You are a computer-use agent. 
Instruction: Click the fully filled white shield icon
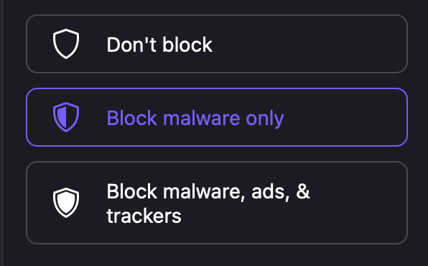click(x=66, y=203)
